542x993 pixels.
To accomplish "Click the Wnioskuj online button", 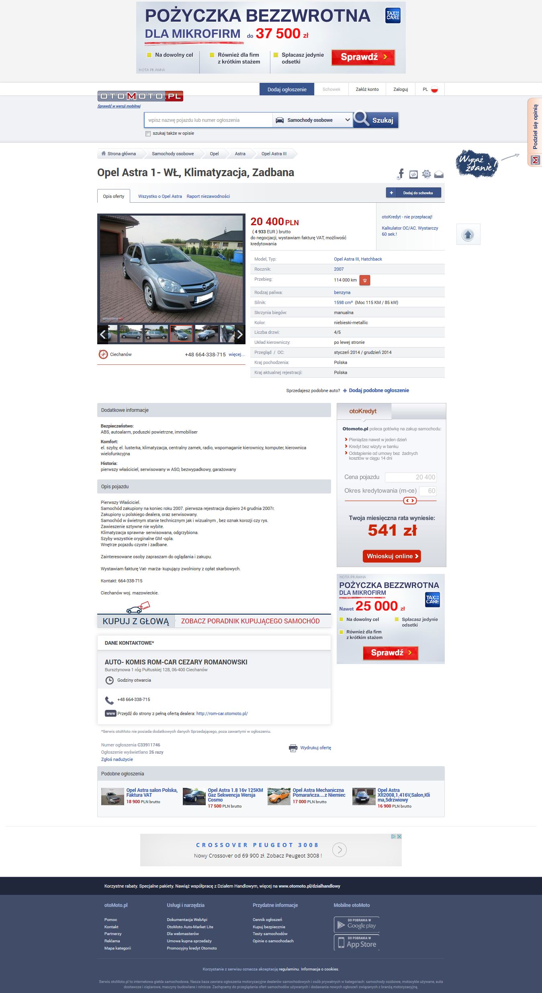I will (x=392, y=556).
